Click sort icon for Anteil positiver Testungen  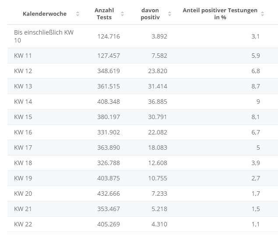point(262,14)
